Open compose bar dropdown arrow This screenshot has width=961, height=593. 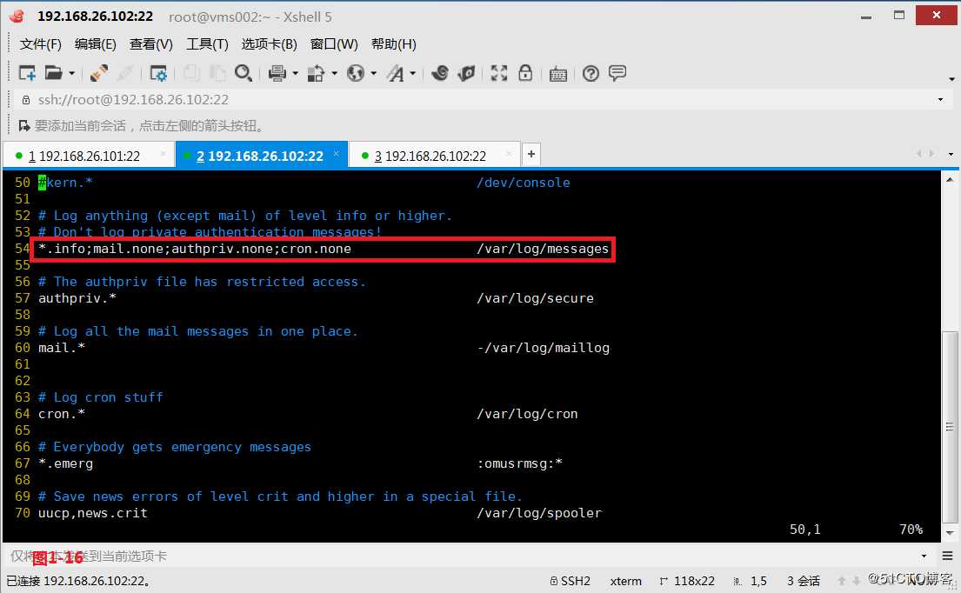coord(924,556)
